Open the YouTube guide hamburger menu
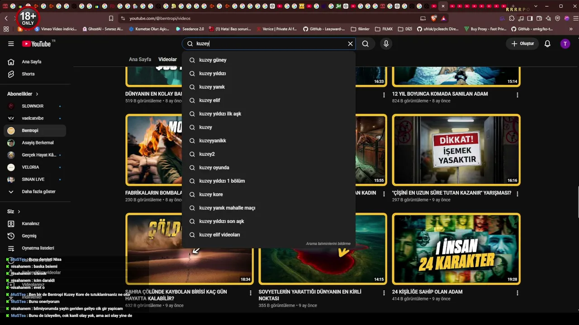Screen dimensions: 579x325 coord(11,44)
